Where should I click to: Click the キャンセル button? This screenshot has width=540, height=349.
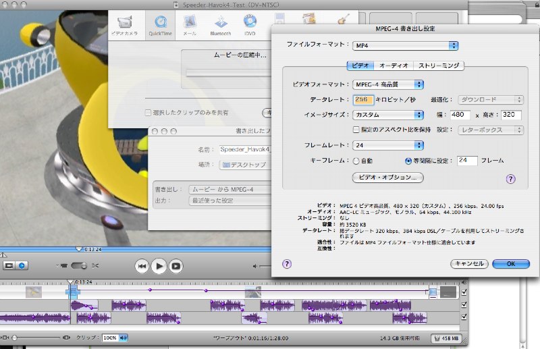(469, 264)
